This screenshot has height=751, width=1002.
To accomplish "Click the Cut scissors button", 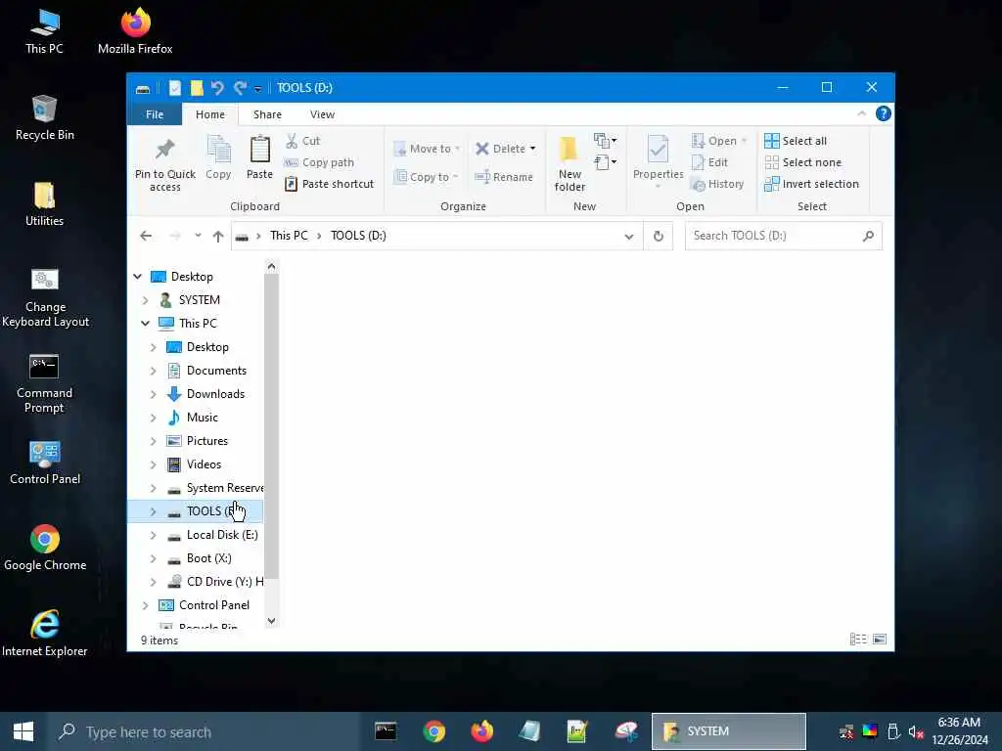I will (x=302, y=141).
